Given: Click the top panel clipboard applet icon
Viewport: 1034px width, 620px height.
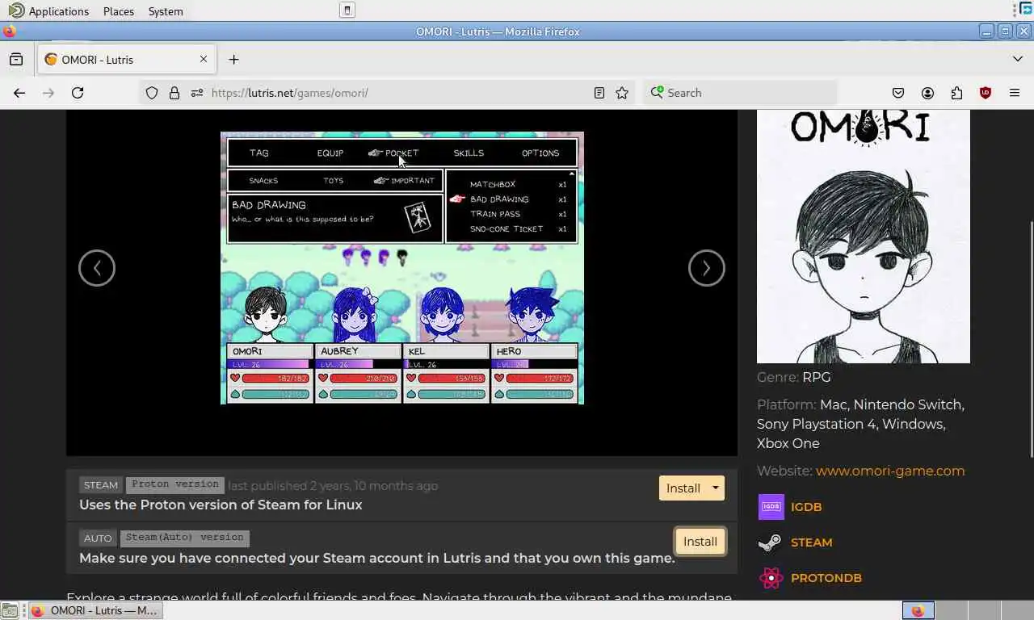Looking at the screenshot, I should (x=347, y=10).
